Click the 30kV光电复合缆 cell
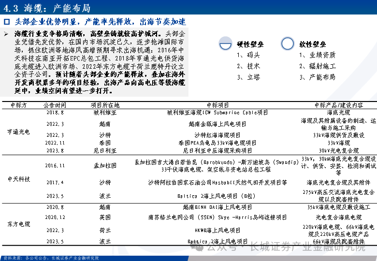Screen dimensions: 377x261 tap(339, 150)
